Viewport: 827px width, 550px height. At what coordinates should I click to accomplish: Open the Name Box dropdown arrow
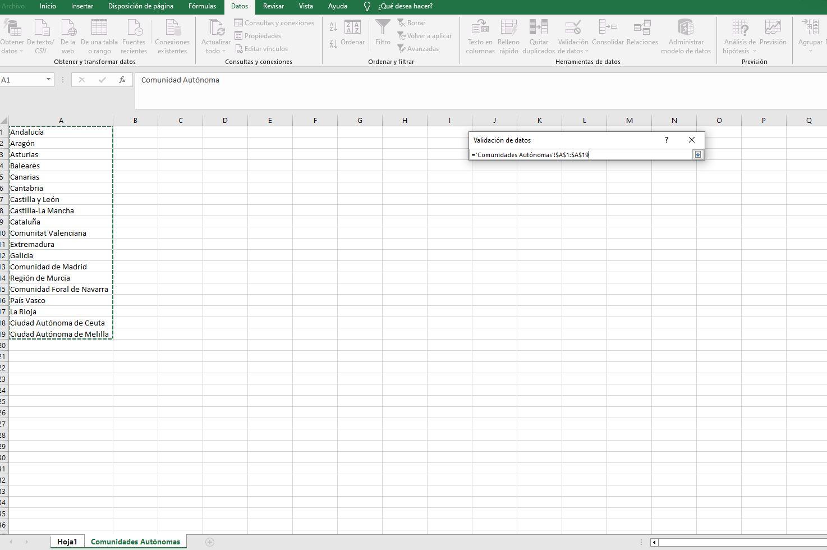click(x=48, y=80)
